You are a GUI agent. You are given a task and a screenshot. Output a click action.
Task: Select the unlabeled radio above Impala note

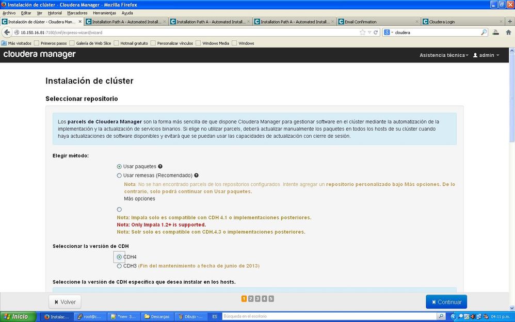coord(119,210)
